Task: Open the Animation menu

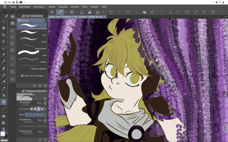Action: 39,7
